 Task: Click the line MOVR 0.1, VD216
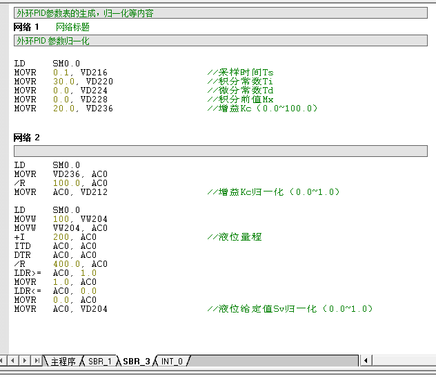coord(61,73)
